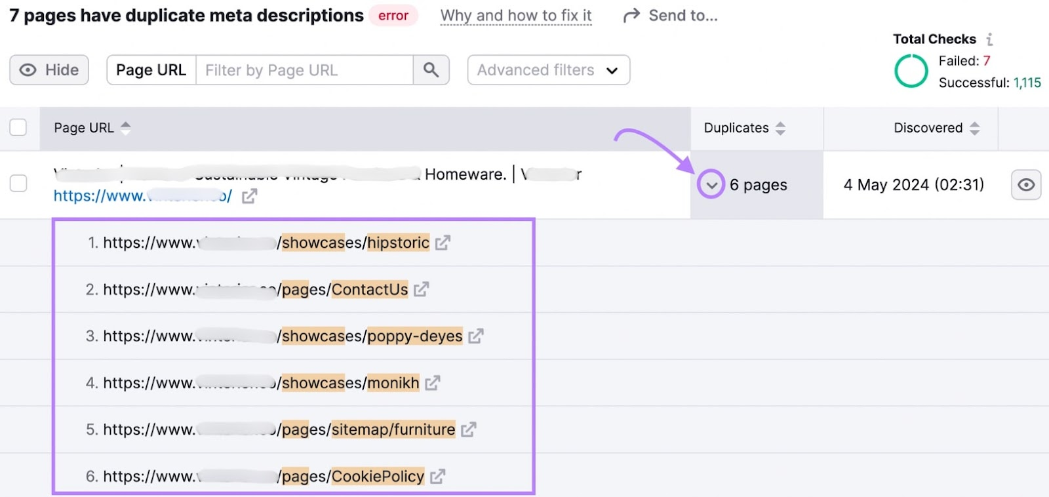1049x497 pixels.
Task: Click the Total Checks info icon
Action: (x=989, y=39)
